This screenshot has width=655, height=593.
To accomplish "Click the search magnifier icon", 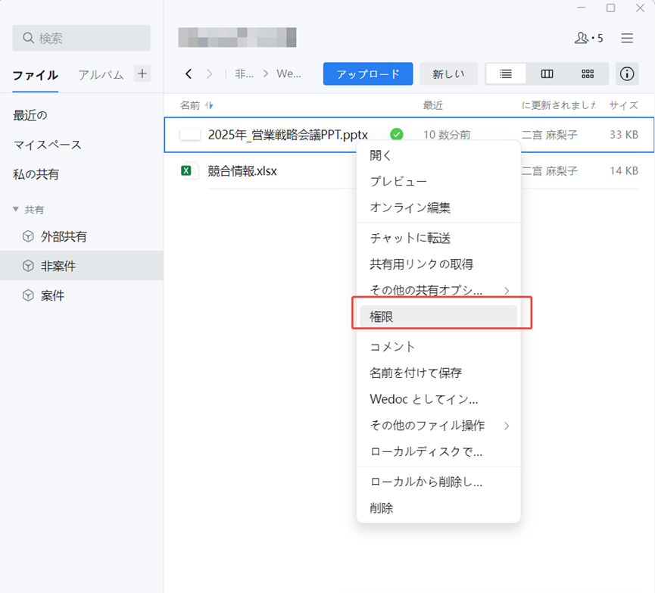I will click(27, 36).
